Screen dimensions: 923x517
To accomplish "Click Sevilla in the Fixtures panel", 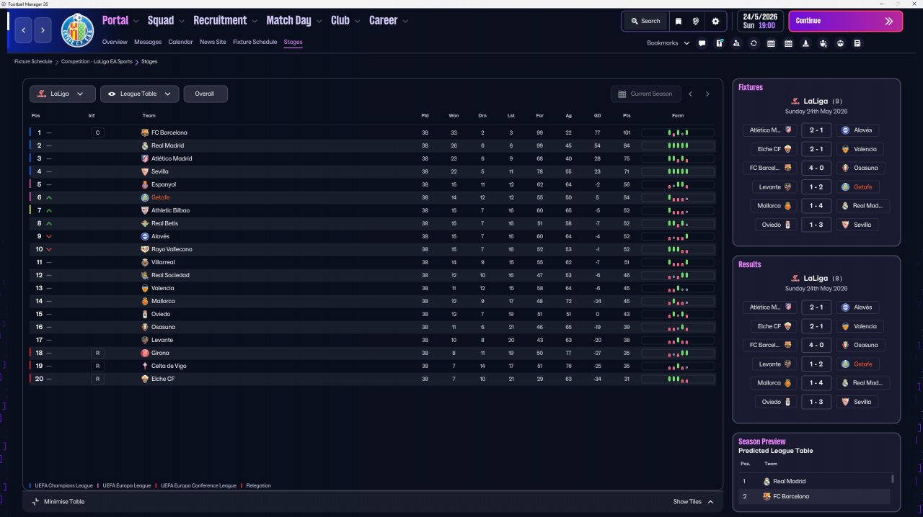I will pyautogui.click(x=858, y=225).
